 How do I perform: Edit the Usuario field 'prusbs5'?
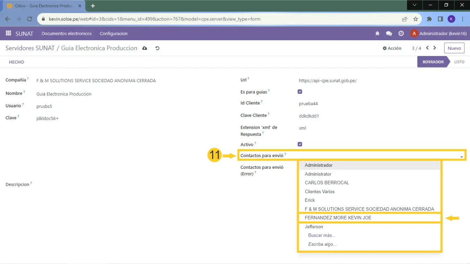pyautogui.click(x=44, y=106)
